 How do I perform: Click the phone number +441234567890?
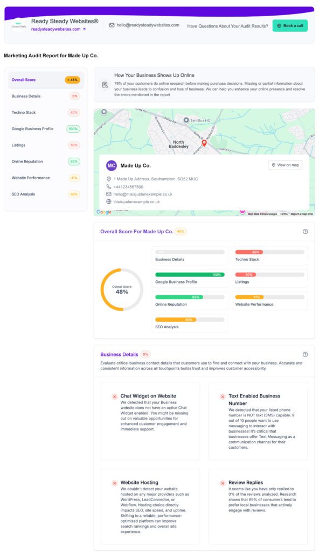tap(128, 187)
